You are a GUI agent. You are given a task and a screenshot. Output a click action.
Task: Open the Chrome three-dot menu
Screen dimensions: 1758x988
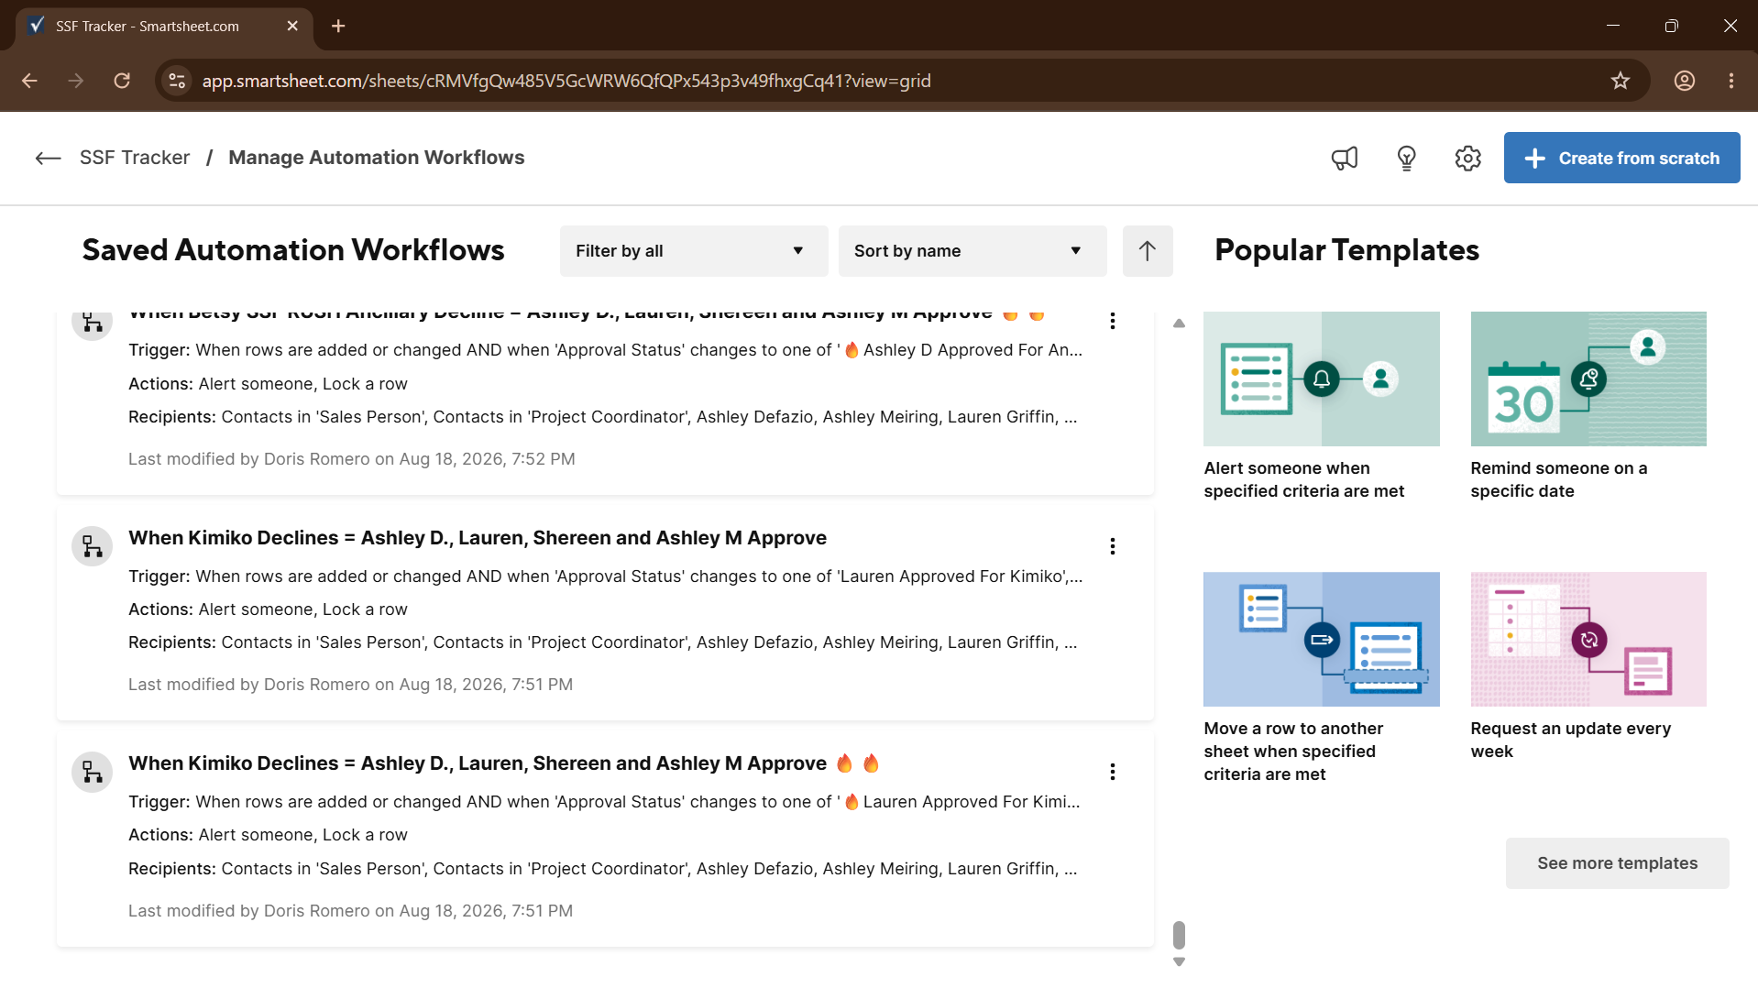pyautogui.click(x=1731, y=81)
